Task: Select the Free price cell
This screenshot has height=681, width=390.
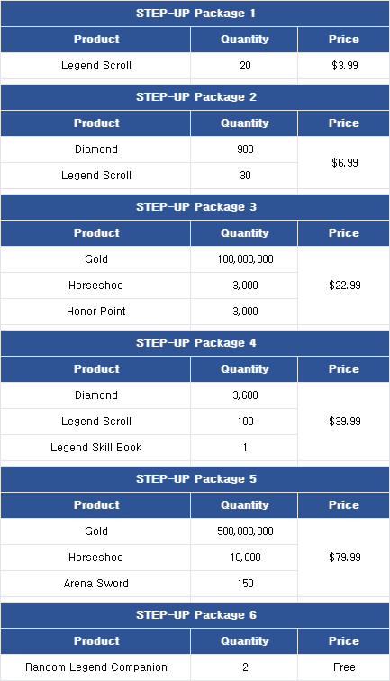Action: (343, 667)
